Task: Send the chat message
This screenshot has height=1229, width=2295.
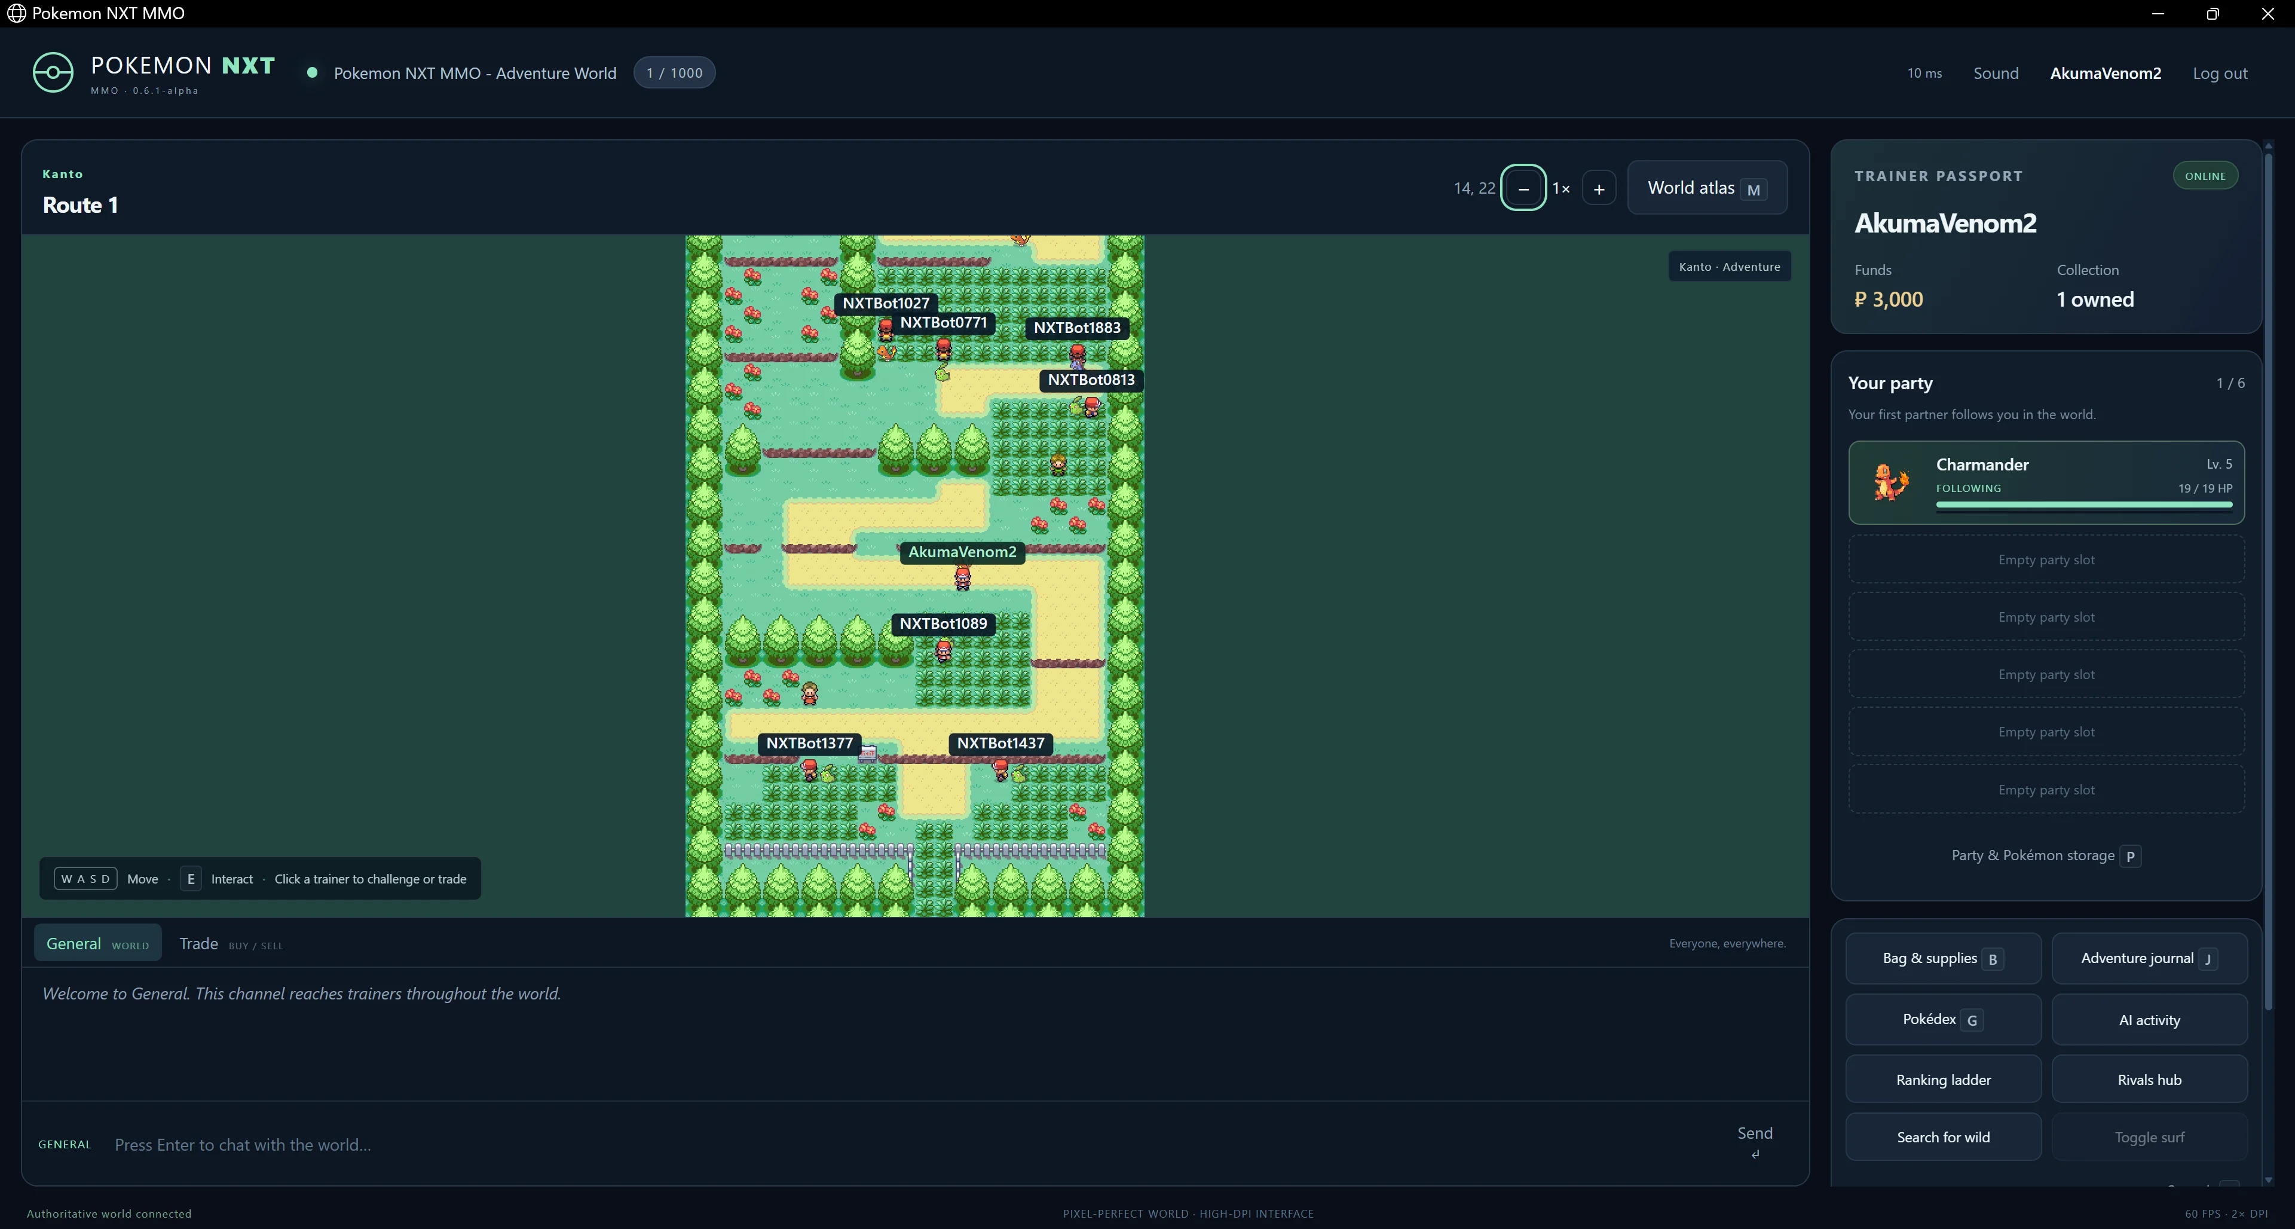Action: [x=1754, y=1142]
